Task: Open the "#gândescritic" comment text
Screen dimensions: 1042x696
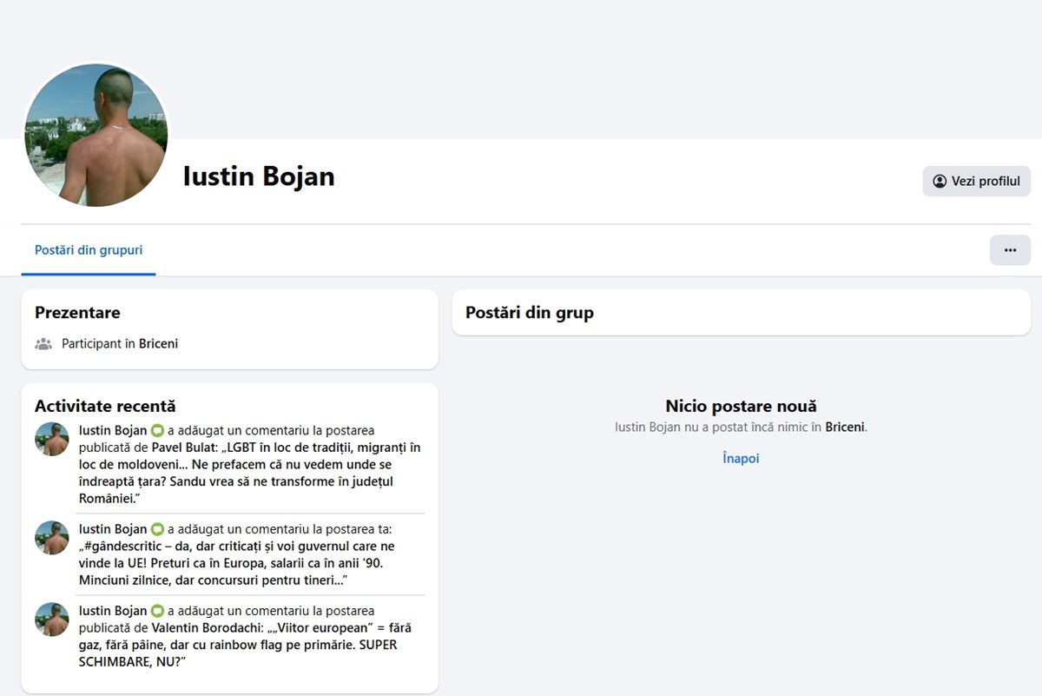Action: [x=234, y=563]
